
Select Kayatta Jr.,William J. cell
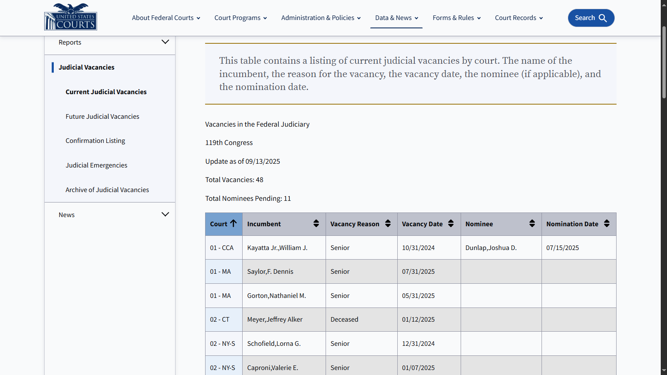[284, 248]
